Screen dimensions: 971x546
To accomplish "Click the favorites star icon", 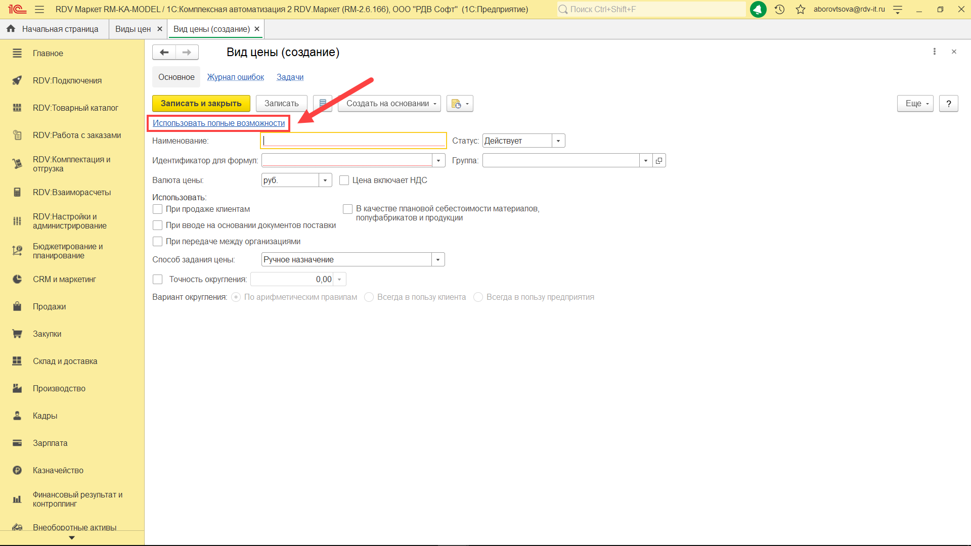I will pos(800,9).
